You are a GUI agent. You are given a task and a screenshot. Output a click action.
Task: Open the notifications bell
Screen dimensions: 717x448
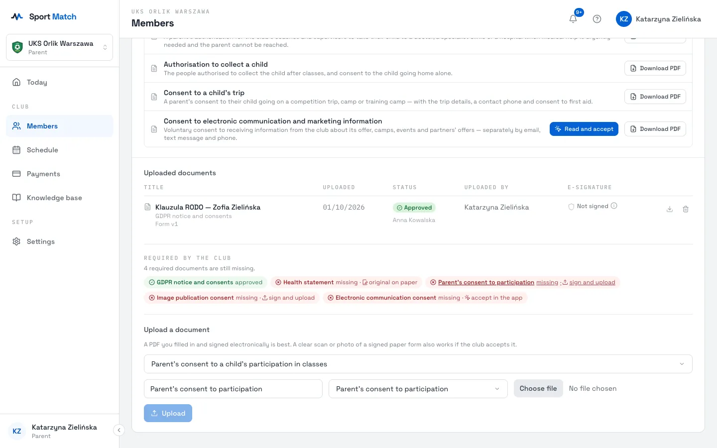[x=573, y=19]
